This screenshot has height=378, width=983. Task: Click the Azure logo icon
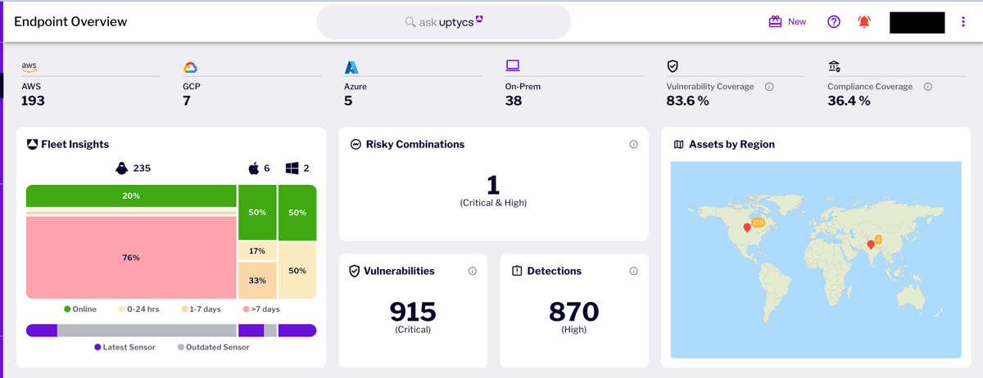[351, 67]
